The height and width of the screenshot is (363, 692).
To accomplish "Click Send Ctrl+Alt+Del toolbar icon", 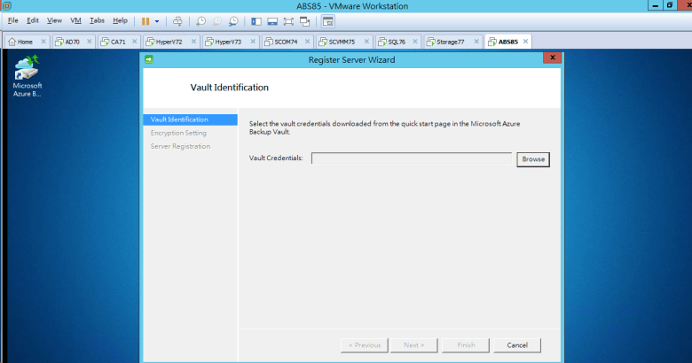I will 177,20.
